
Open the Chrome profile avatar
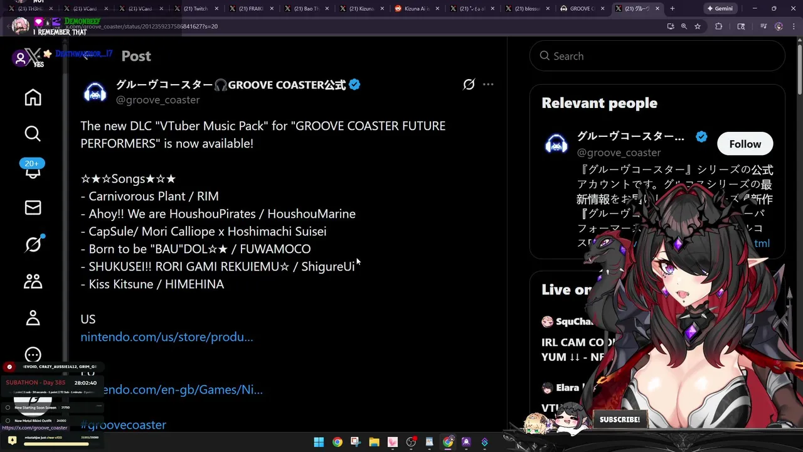tap(779, 26)
